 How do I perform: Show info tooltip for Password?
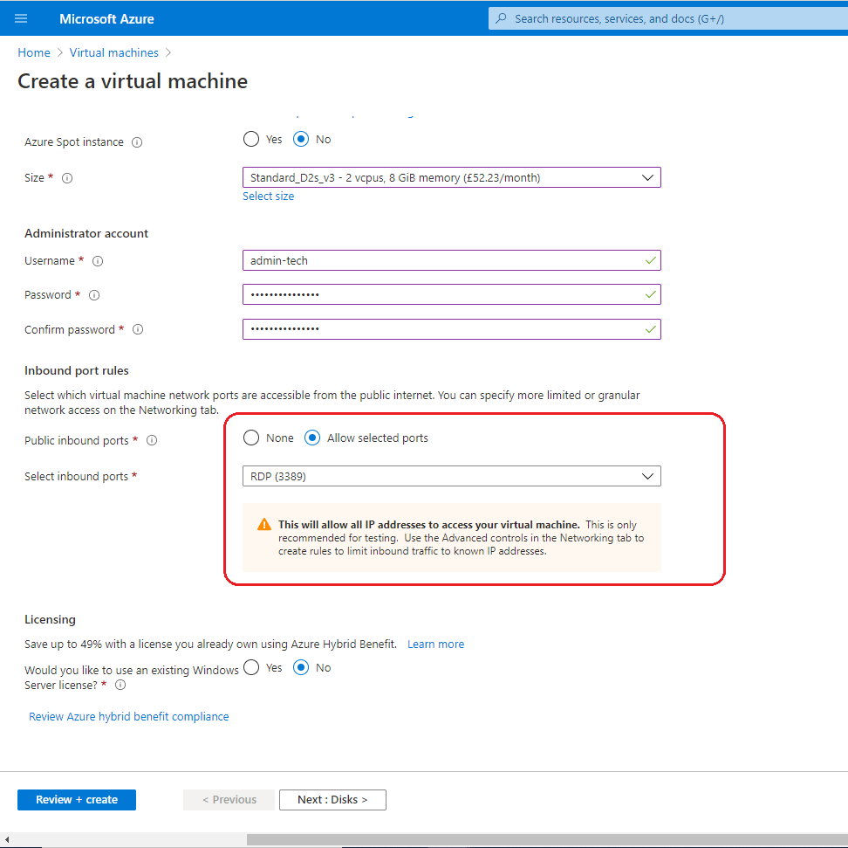click(x=94, y=295)
